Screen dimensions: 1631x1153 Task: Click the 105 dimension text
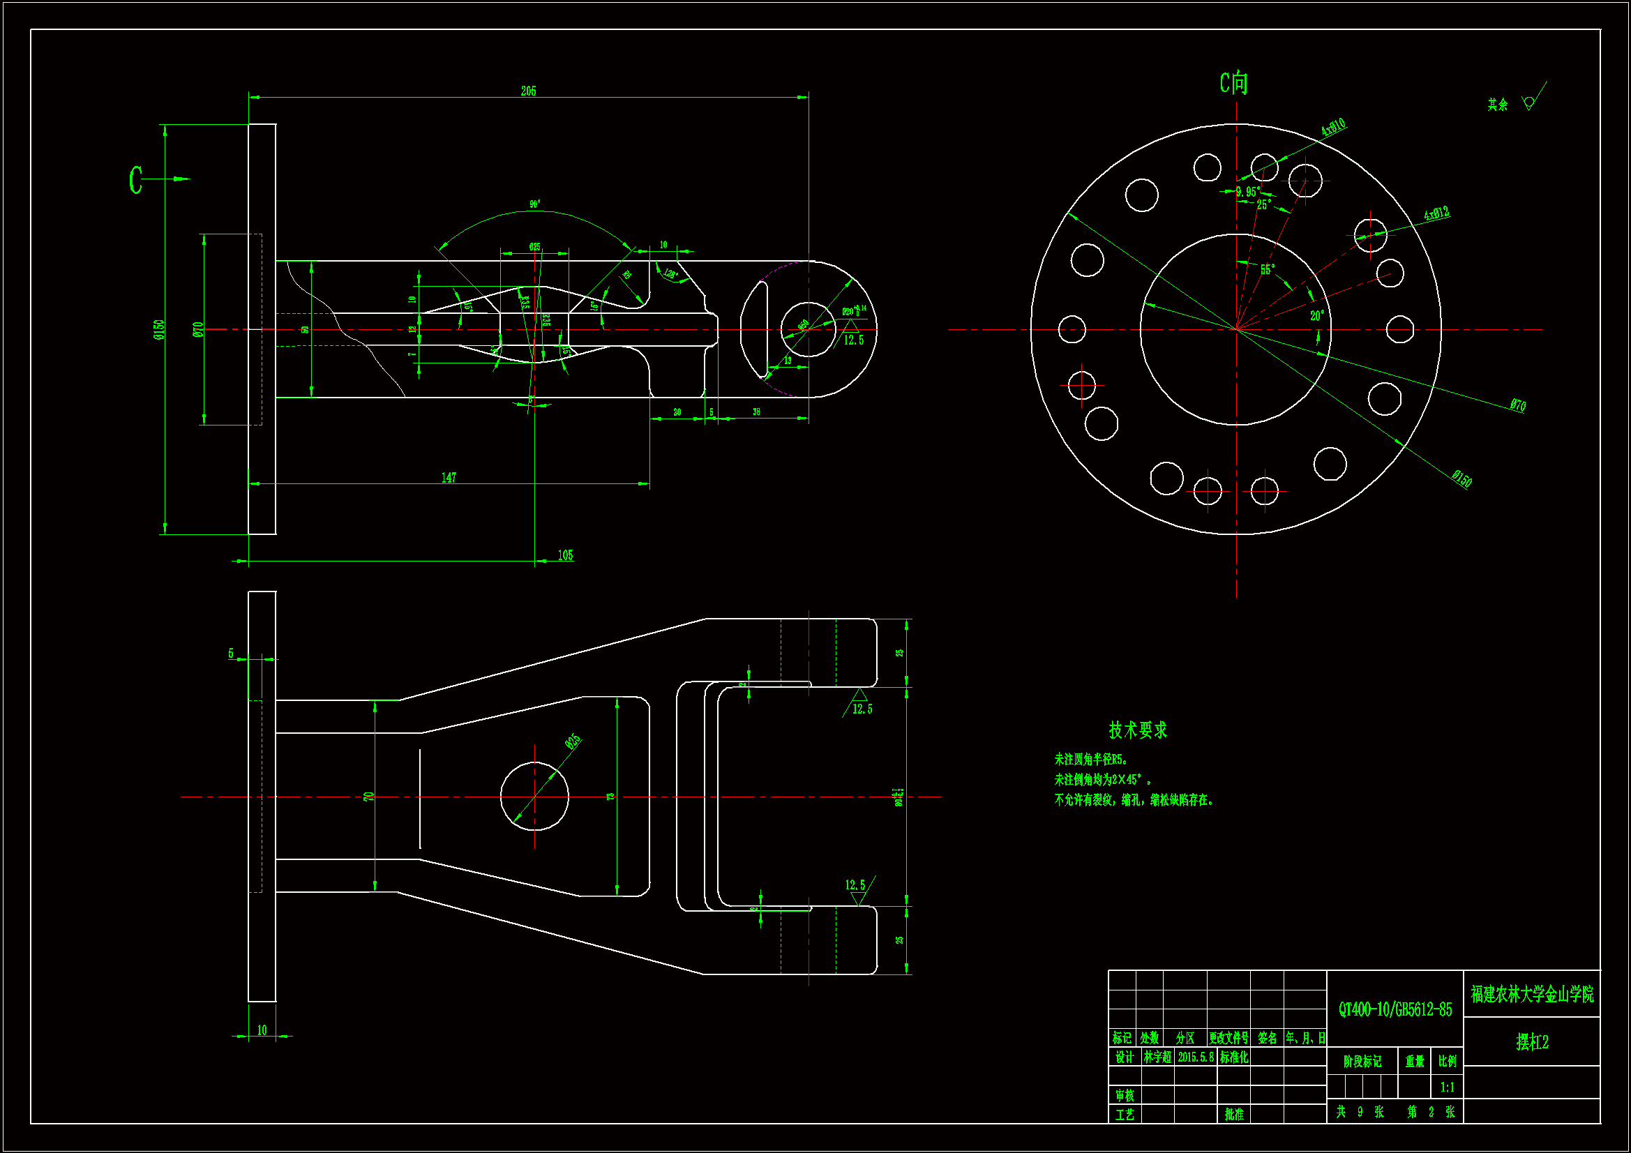[x=565, y=555]
